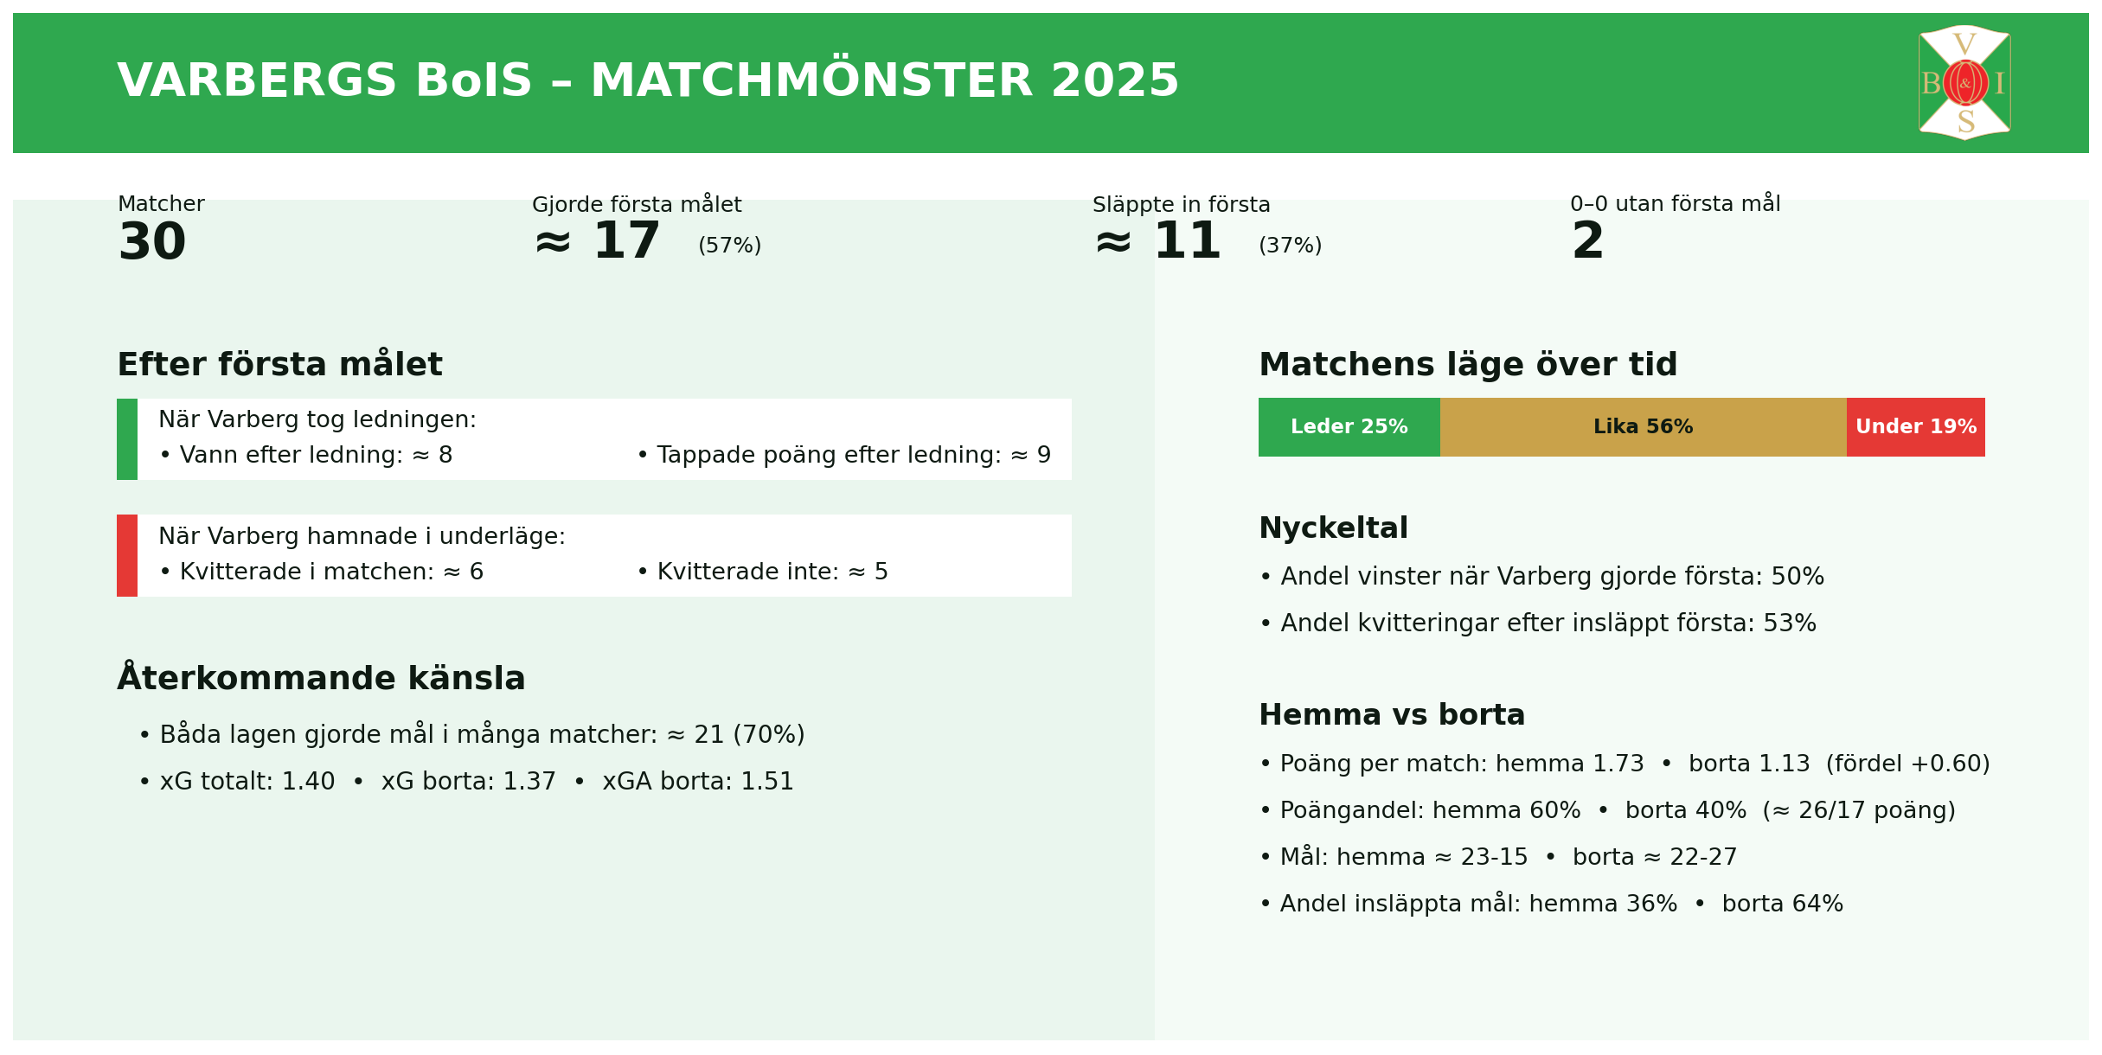Image resolution: width=2102 pixels, height=1055 pixels.
Task: Click the green Leder 25% bar segment
Action: (x=1349, y=427)
